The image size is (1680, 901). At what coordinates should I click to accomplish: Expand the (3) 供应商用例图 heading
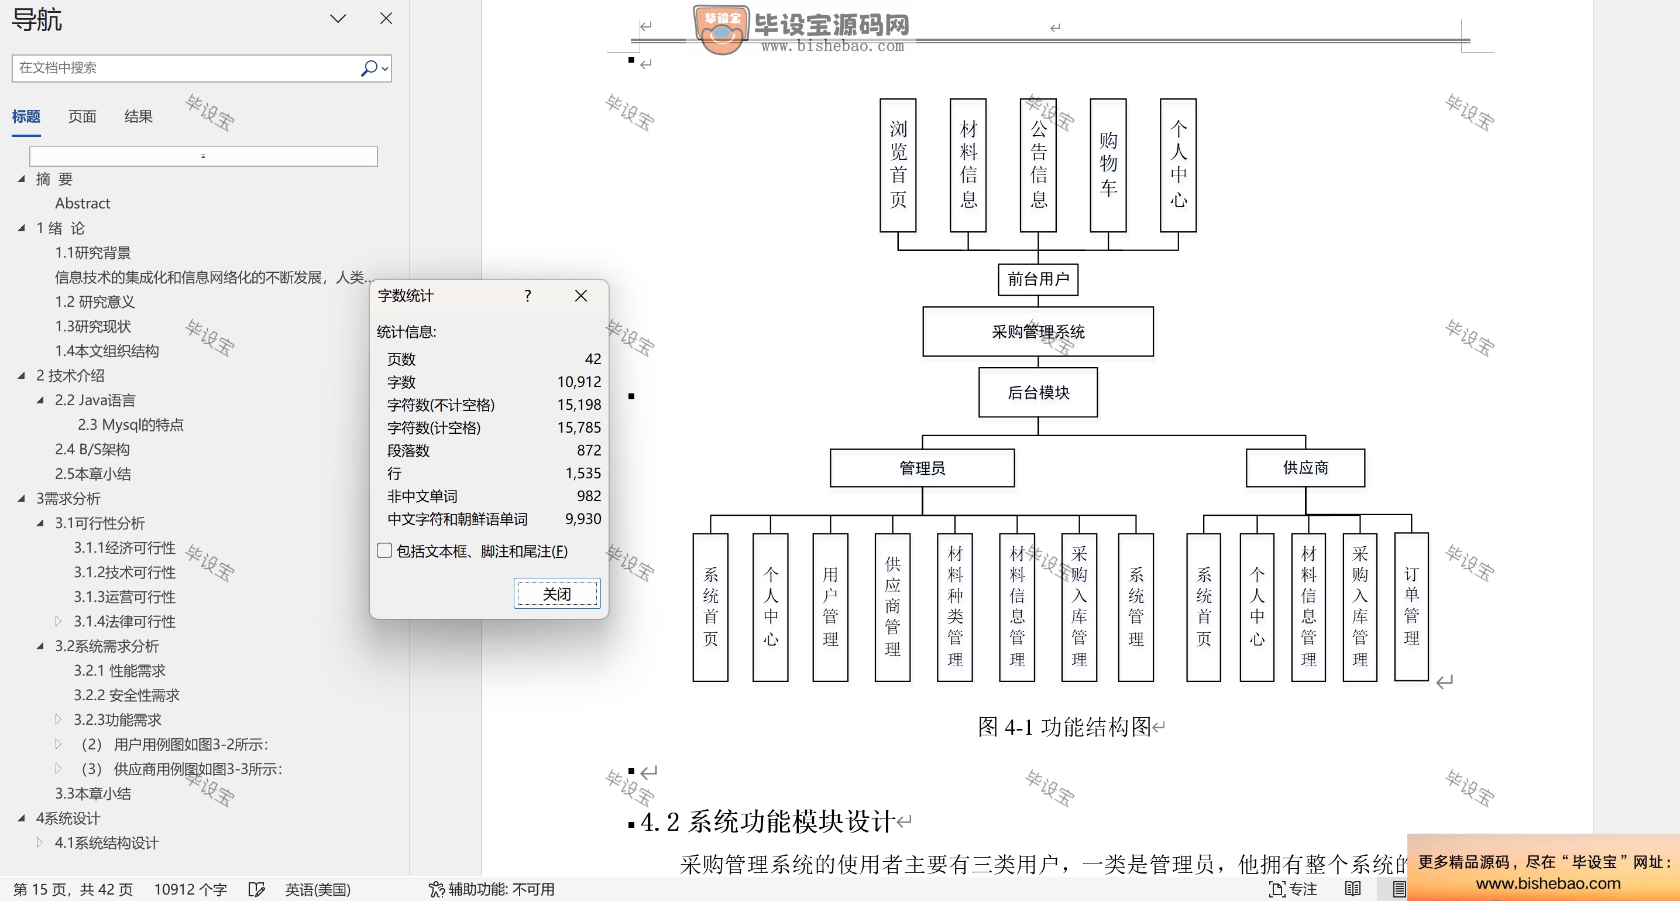pyautogui.click(x=58, y=769)
